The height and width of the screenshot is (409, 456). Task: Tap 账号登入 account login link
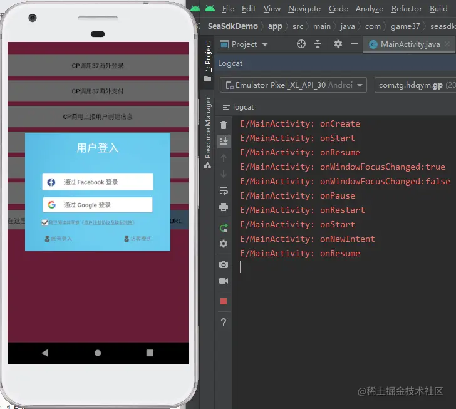58,239
